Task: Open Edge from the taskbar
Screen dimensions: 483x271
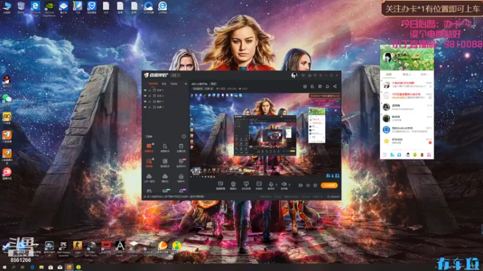Action: pos(32,267)
